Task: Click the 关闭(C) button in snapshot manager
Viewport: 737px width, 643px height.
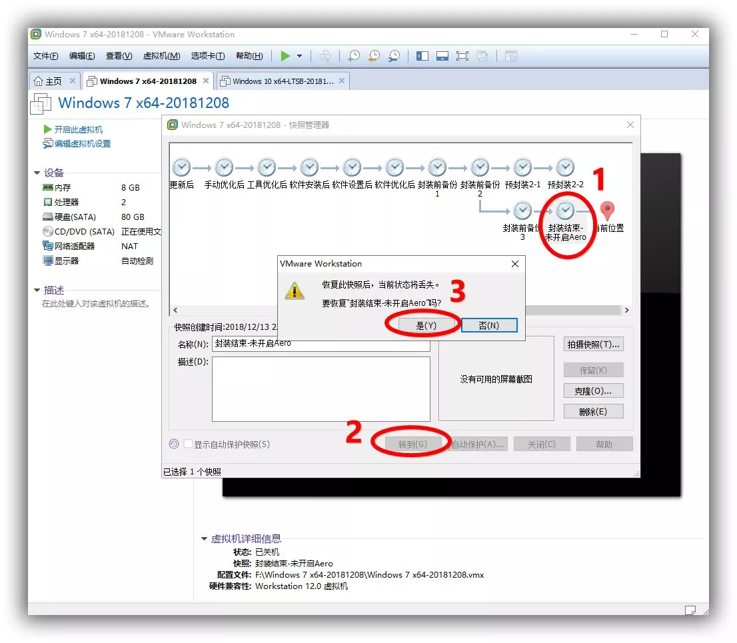Action: [x=542, y=444]
